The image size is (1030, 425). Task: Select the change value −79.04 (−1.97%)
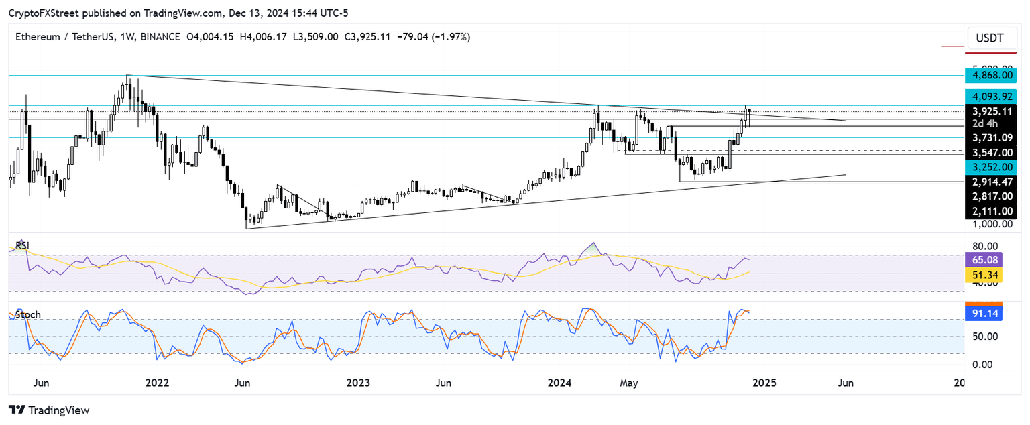(434, 37)
